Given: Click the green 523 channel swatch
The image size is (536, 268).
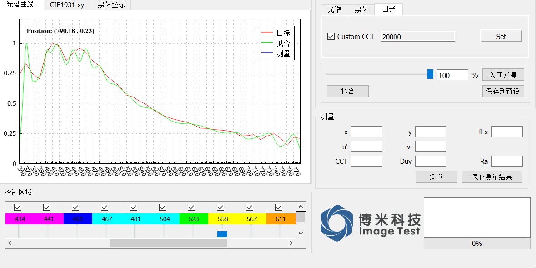Looking at the screenshot, I should click(194, 219).
